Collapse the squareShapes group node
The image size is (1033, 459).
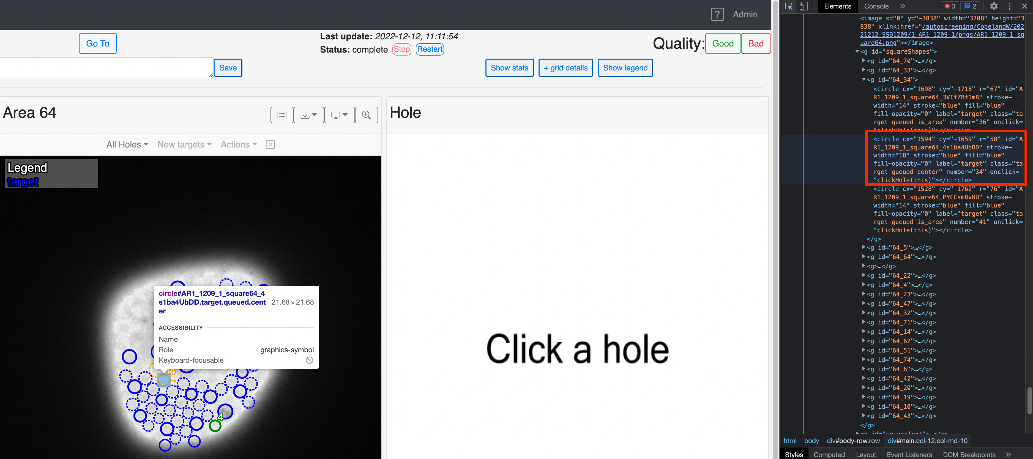click(857, 51)
